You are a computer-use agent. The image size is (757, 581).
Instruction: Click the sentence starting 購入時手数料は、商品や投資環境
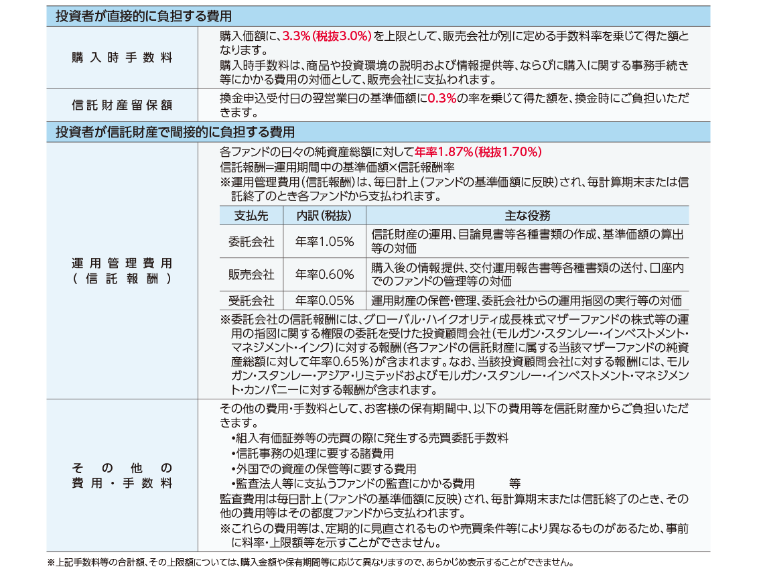pyautogui.click(x=454, y=72)
